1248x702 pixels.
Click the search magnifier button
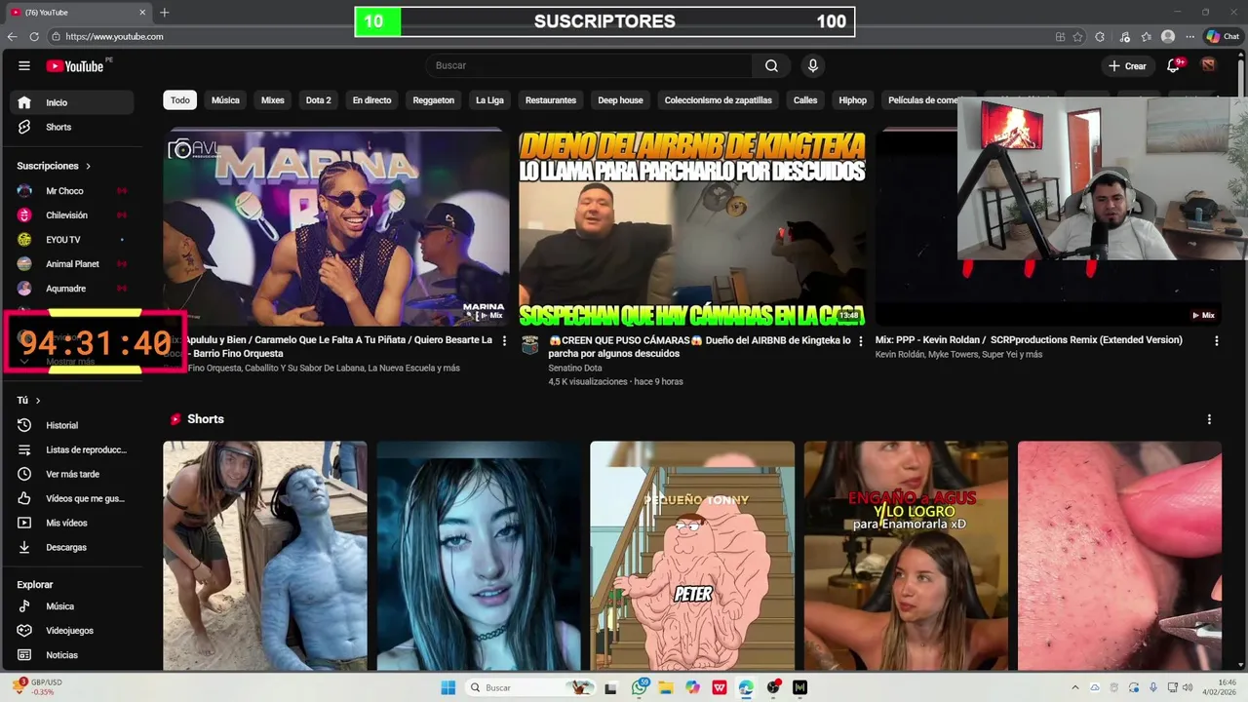(x=771, y=65)
